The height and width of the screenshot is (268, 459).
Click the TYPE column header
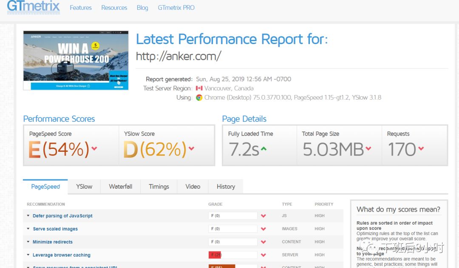tap(287, 204)
